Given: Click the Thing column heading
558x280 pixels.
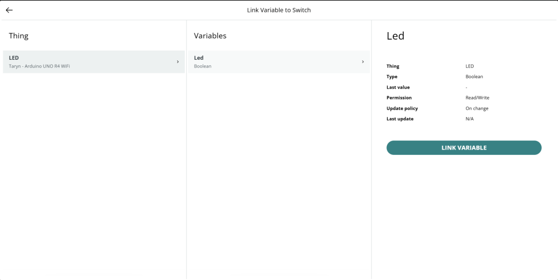Looking at the screenshot, I should click(19, 36).
